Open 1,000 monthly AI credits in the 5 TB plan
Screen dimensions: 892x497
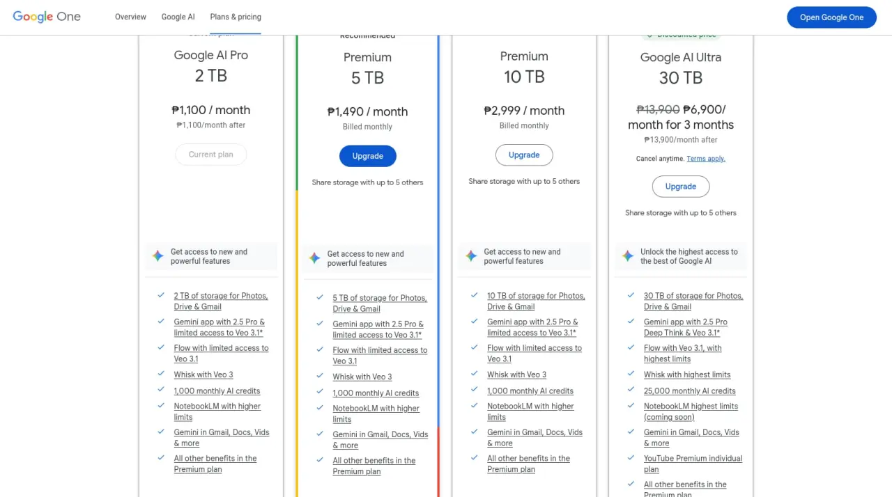click(x=376, y=393)
